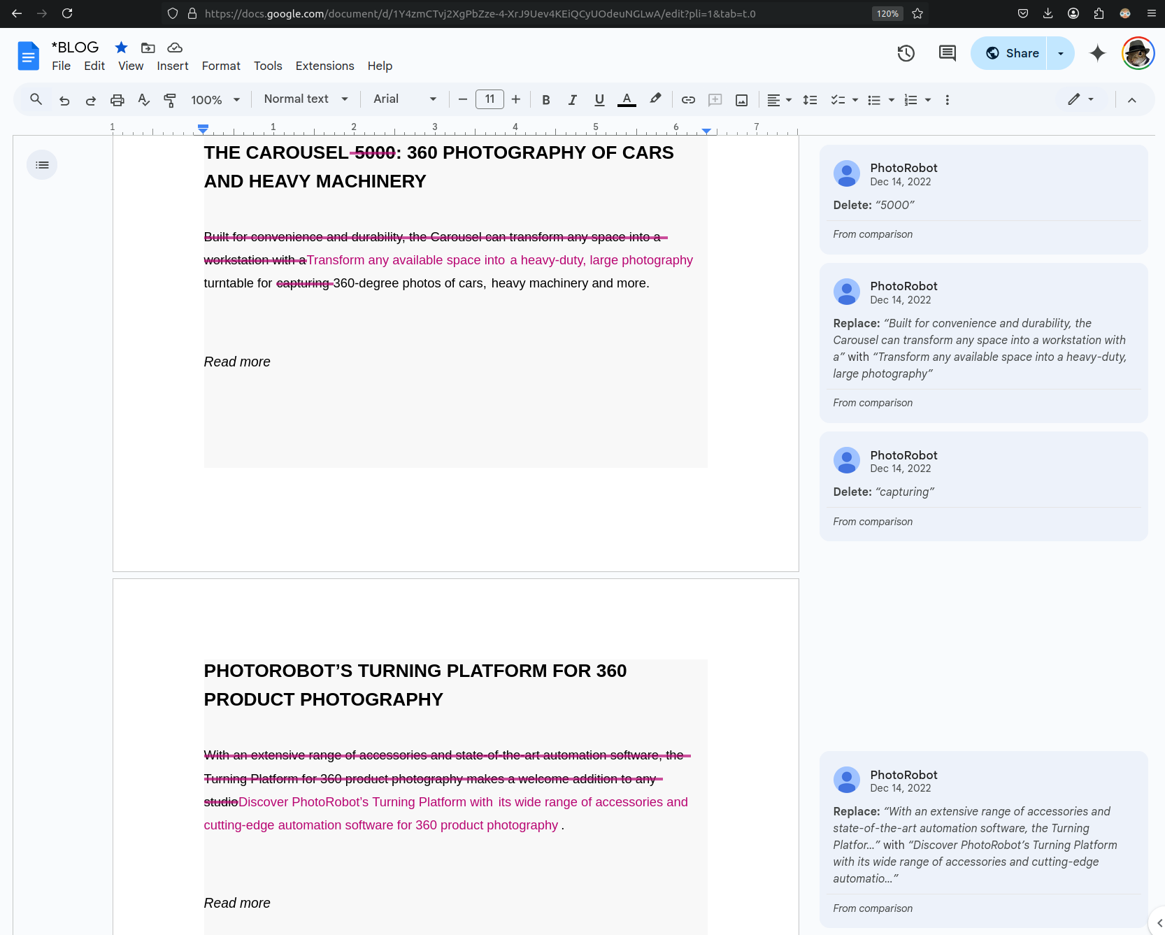
Task: Open the Insert menu
Action: 173,66
